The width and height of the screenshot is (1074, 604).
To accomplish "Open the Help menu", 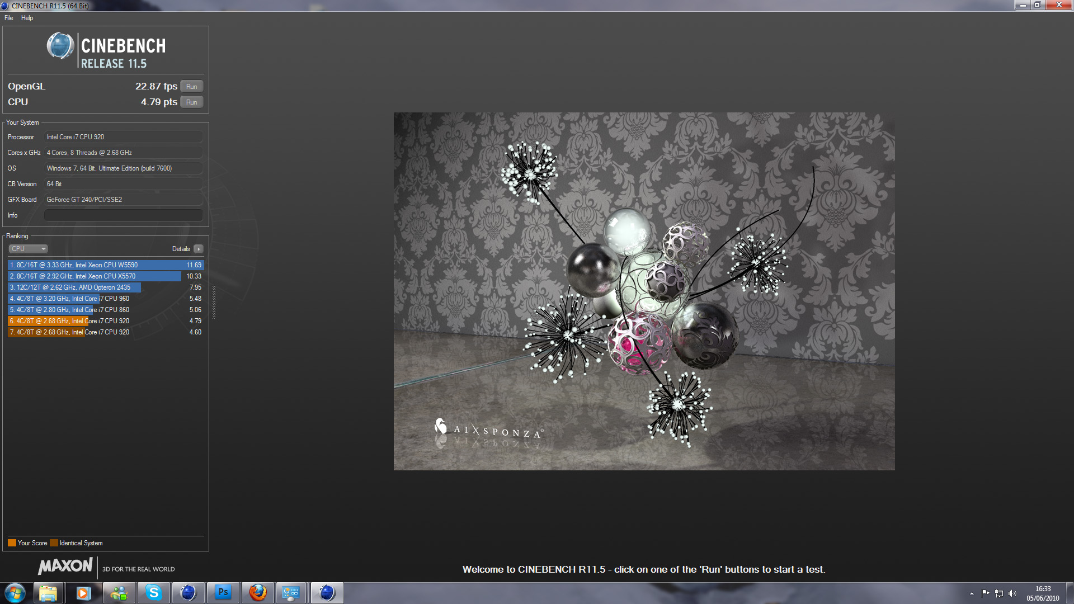I will [x=27, y=18].
